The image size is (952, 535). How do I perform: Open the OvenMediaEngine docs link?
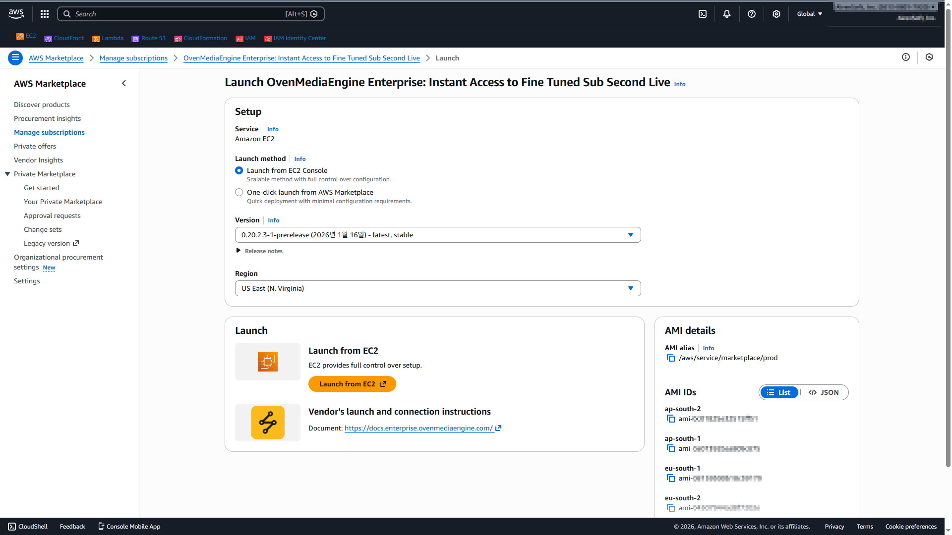[418, 428]
